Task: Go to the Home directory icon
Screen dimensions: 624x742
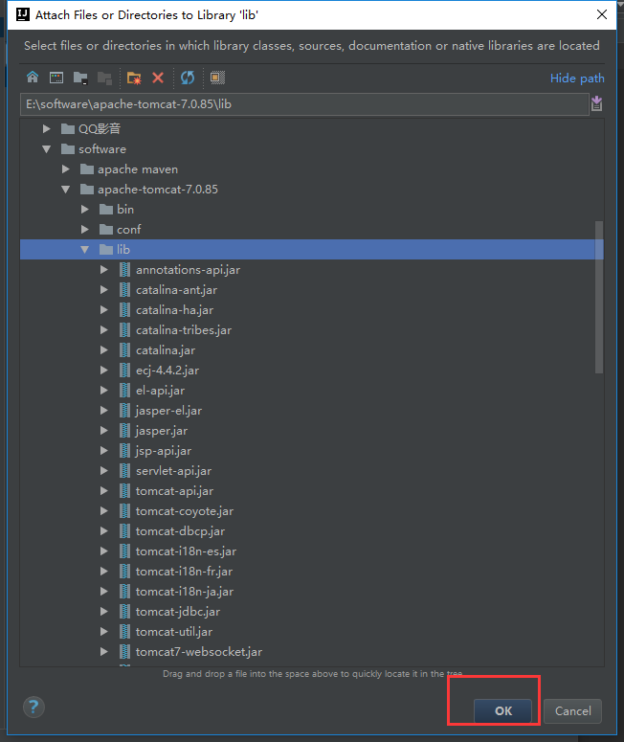Action: 33,78
